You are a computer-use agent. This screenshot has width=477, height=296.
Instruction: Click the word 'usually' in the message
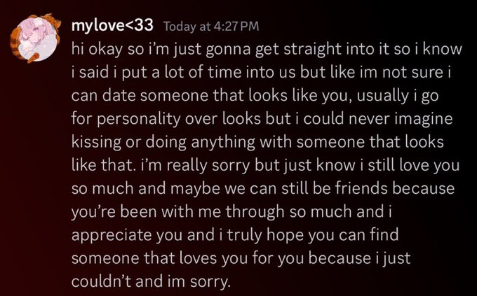382,97
